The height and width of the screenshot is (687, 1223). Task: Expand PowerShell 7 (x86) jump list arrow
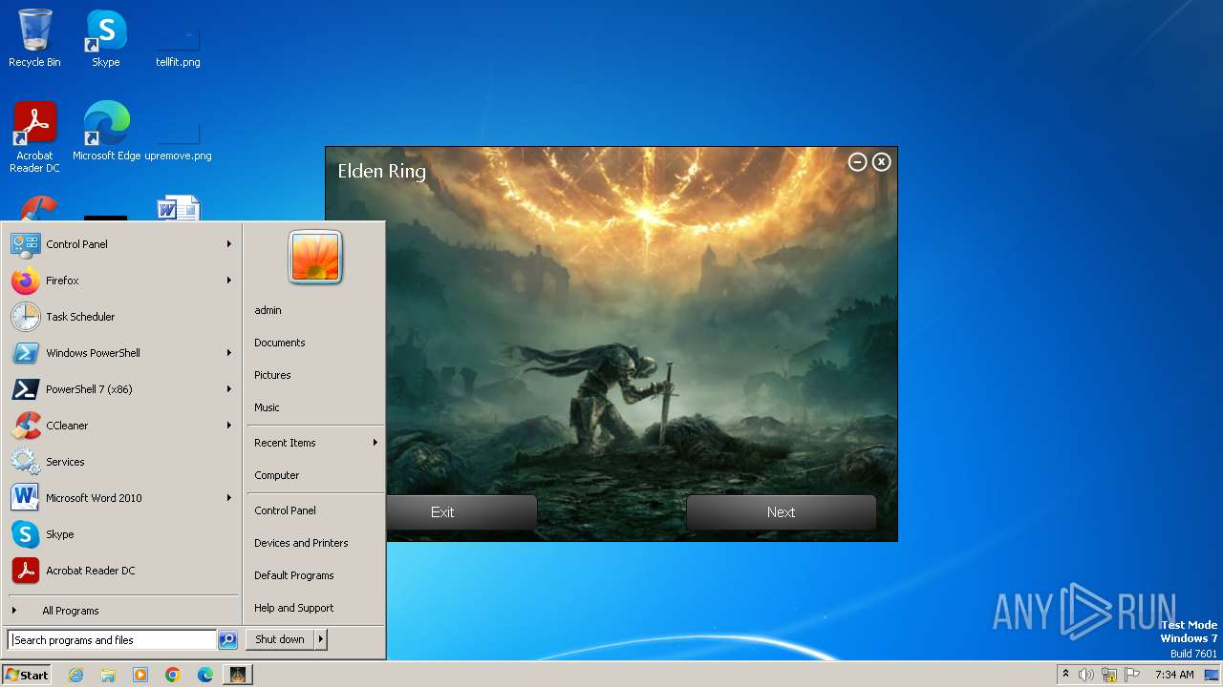click(x=229, y=389)
